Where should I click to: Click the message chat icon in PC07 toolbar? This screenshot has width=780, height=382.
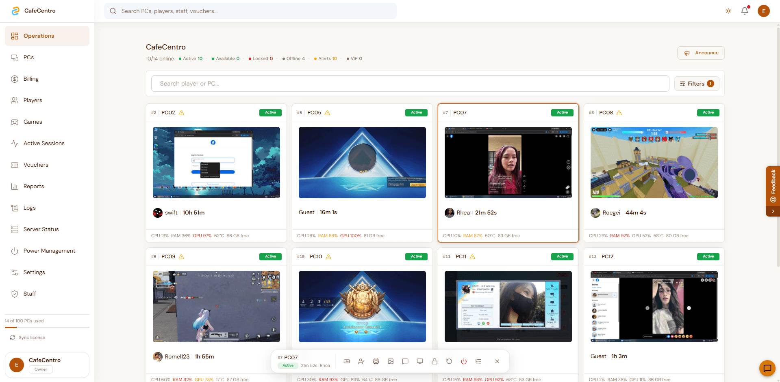405,361
